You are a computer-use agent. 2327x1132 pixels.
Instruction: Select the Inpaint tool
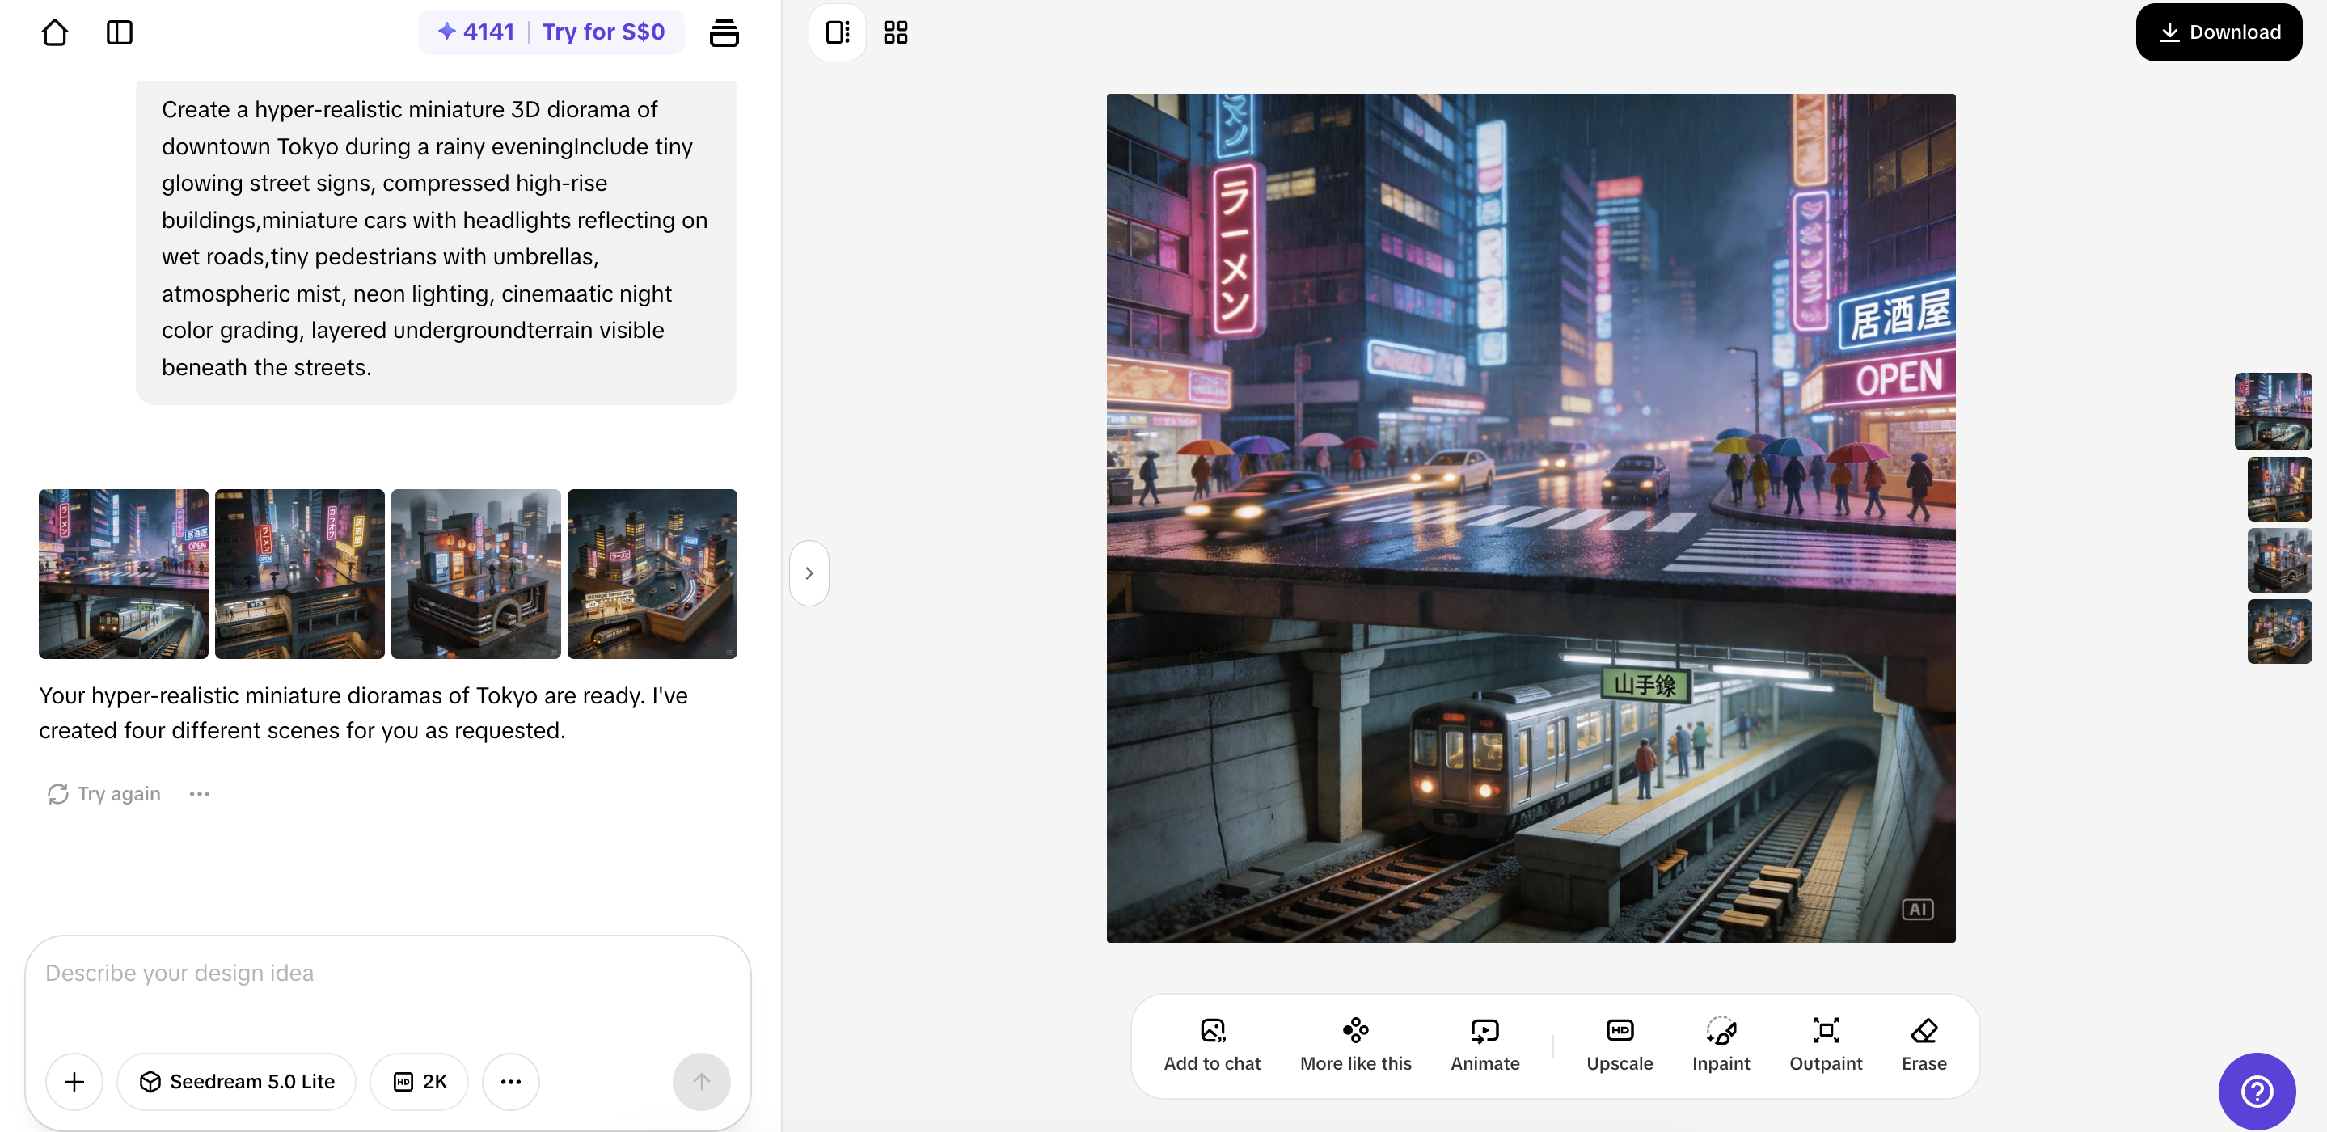click(1720, 1044)
